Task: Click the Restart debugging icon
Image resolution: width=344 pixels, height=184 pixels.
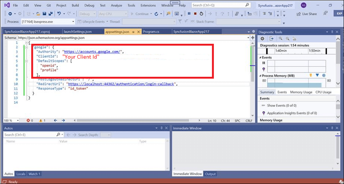Action: pos(201,14)
